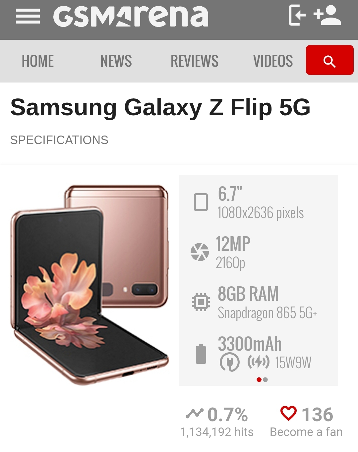Select the first red pagination dot
This screenshot has width=358, height=452.
pyautogui.click(x=259, y=380)
